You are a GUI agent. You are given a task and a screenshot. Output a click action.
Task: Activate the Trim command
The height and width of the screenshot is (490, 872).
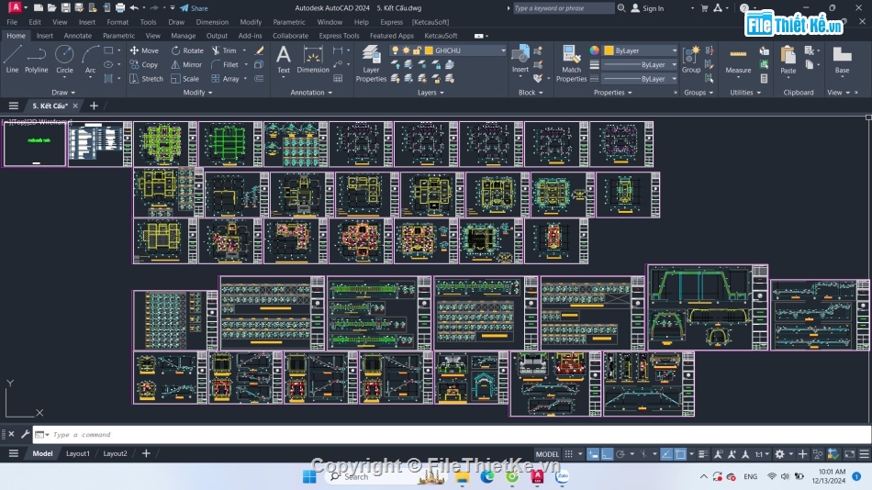(x=224, y=50)
